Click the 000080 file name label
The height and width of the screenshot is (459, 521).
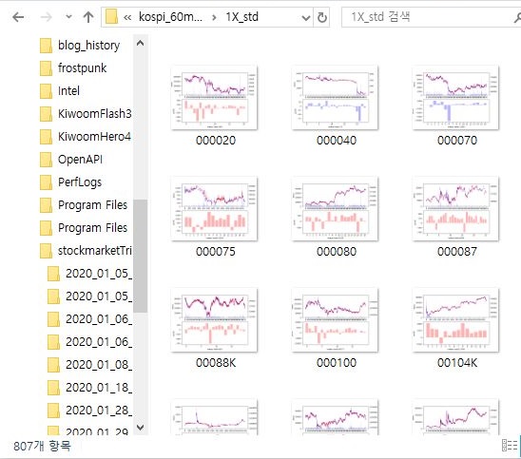[x=337, y=252]
